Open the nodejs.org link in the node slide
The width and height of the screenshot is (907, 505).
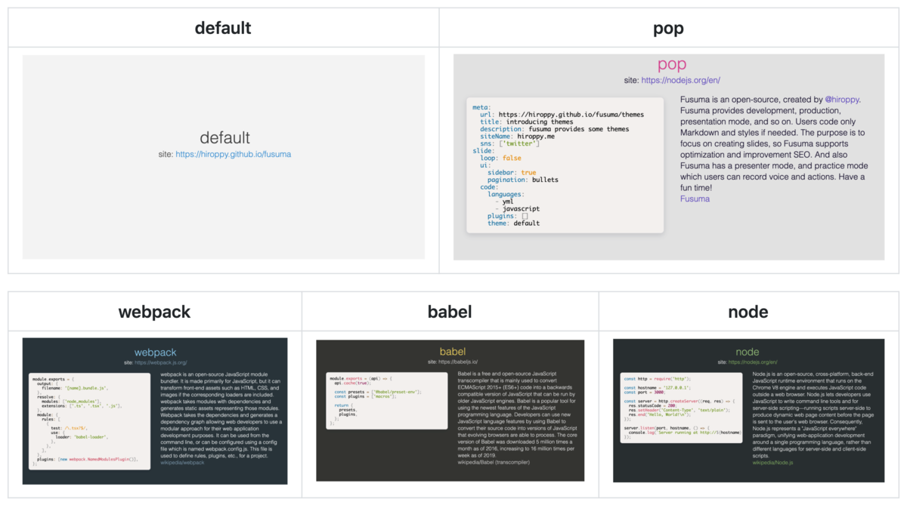[754, 362]
